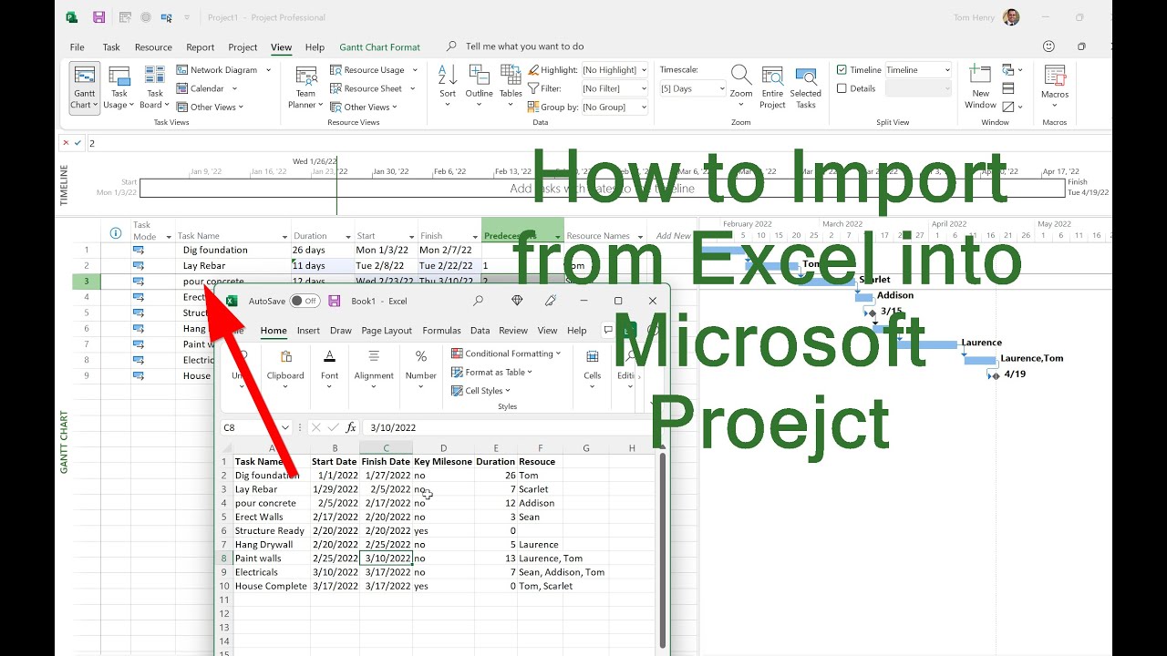Image resolution: width=1167 pixels, height=656 pixels.
Task: Click Tell me what you want to do
Action: tap(524, 46)
